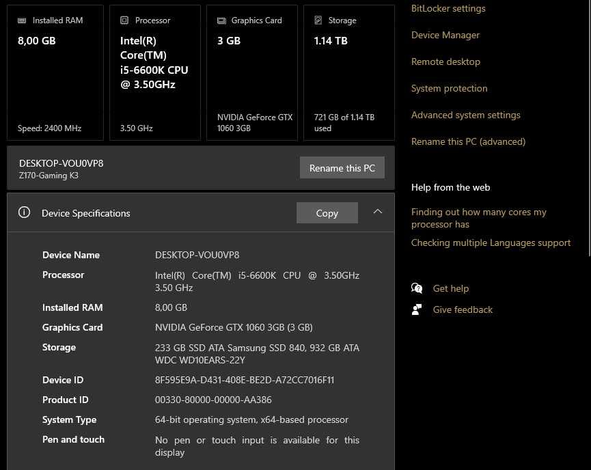591x470 pixels.
Task: Open Advanced system settings
Action: coord(465,115)
